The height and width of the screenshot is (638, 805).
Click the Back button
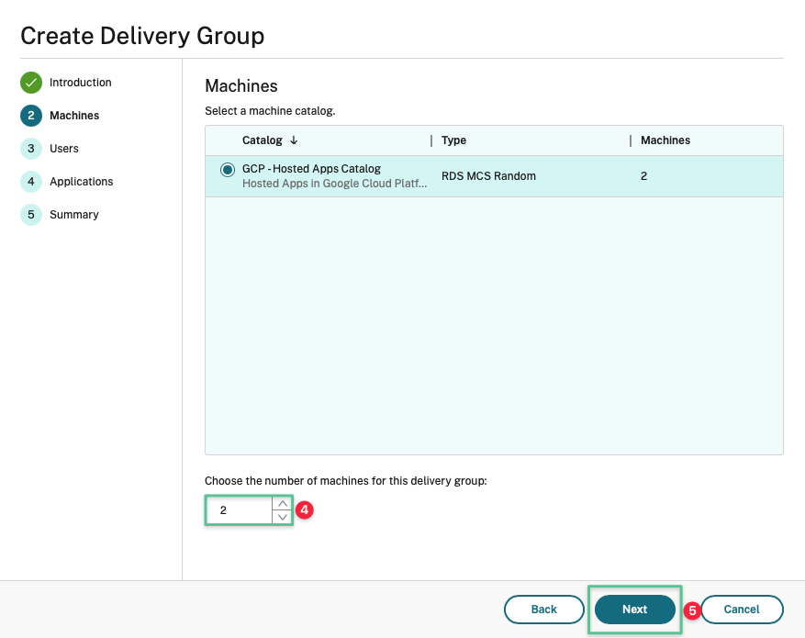click(543, 610)
